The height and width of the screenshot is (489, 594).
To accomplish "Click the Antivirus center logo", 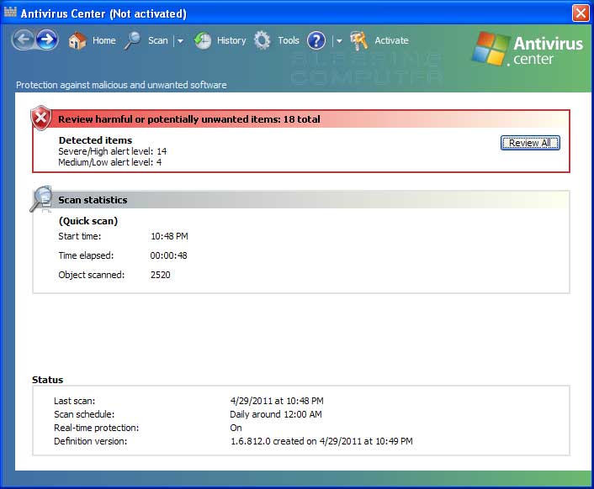I will 528,50.
